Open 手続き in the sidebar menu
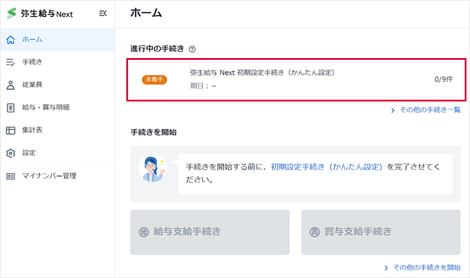Viewport: 470px width, 278px height. coord(57,62)
